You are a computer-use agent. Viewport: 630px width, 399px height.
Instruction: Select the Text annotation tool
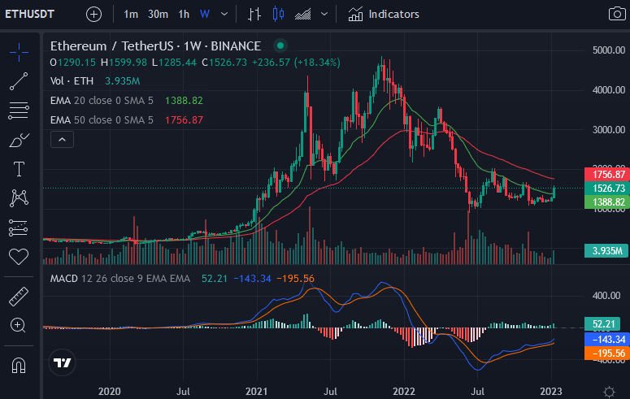click(x=19, y=169)
